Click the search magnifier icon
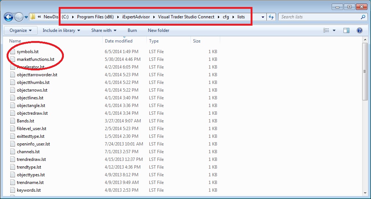 pyautogui.click(x=363, y=17)
